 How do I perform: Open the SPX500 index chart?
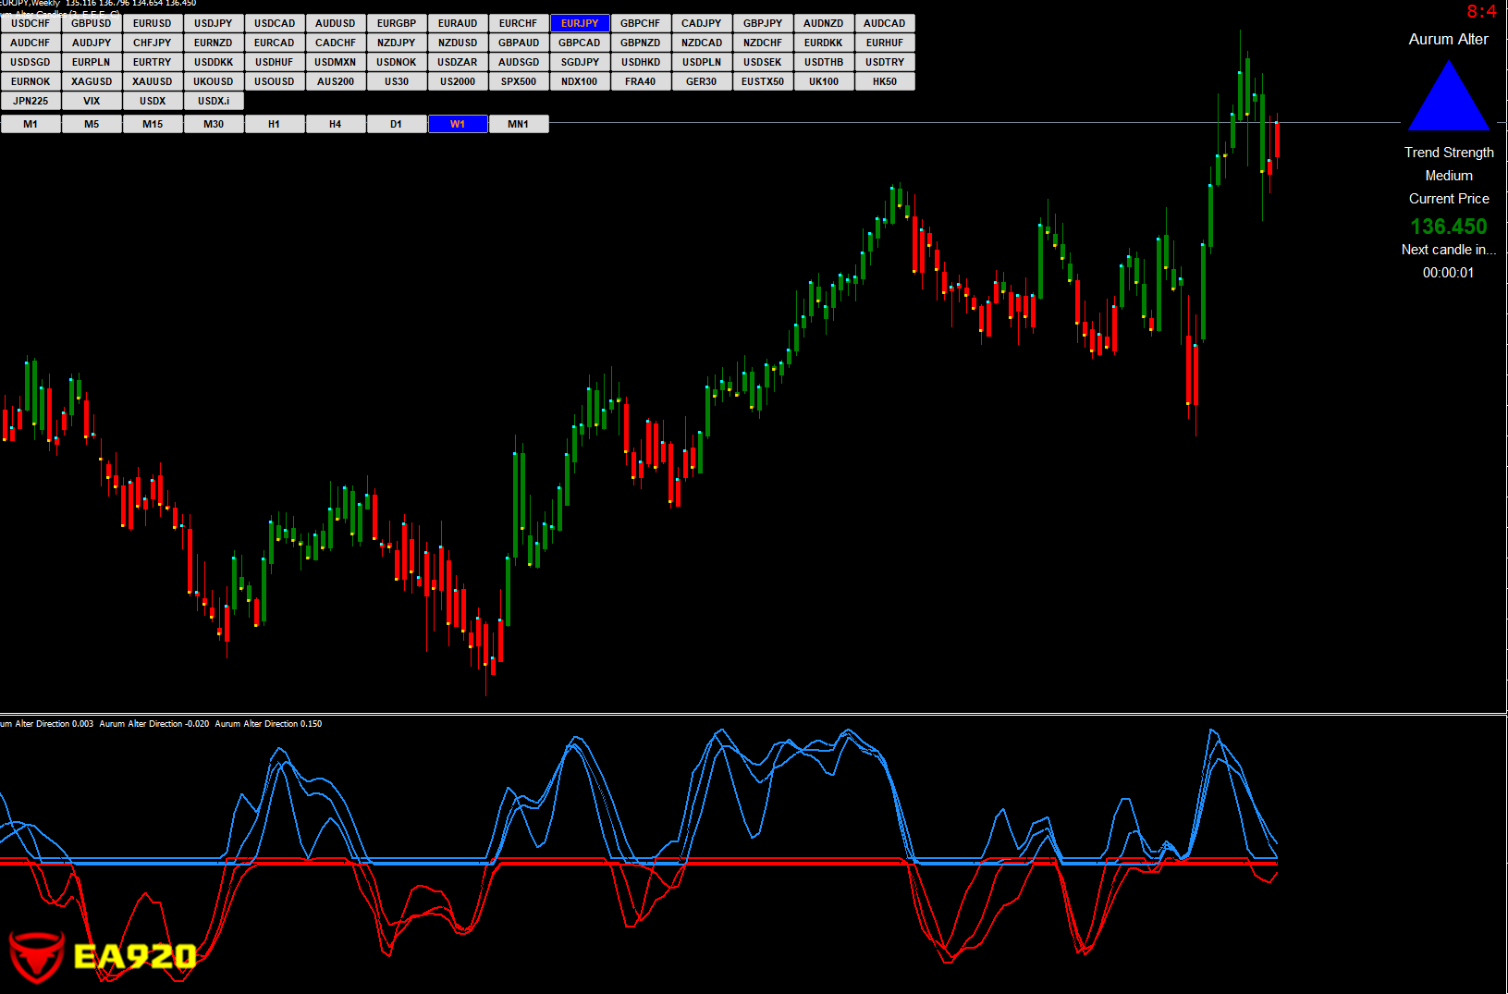[x=519, y=81]
